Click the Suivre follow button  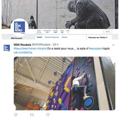pos(107,31)
